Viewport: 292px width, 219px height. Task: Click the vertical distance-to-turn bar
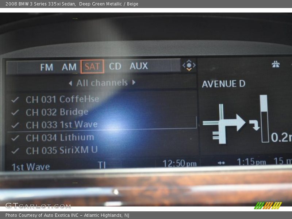tap(264, 119)
